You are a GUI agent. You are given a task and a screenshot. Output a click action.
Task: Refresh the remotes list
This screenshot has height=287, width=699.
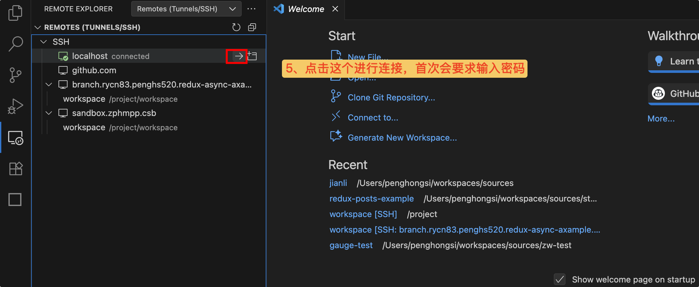(x=236, y=28)
